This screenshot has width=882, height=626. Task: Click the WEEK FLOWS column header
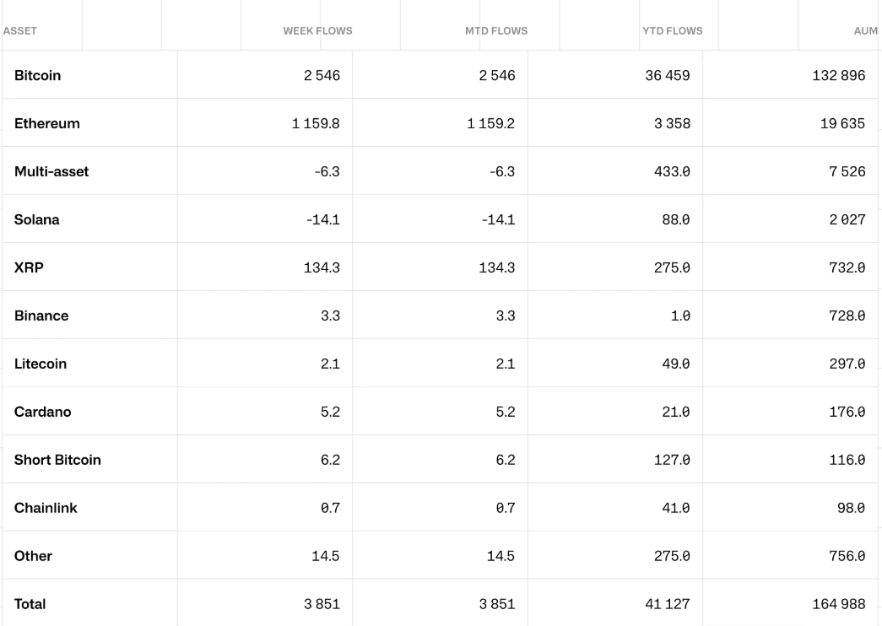coord(317,31)
